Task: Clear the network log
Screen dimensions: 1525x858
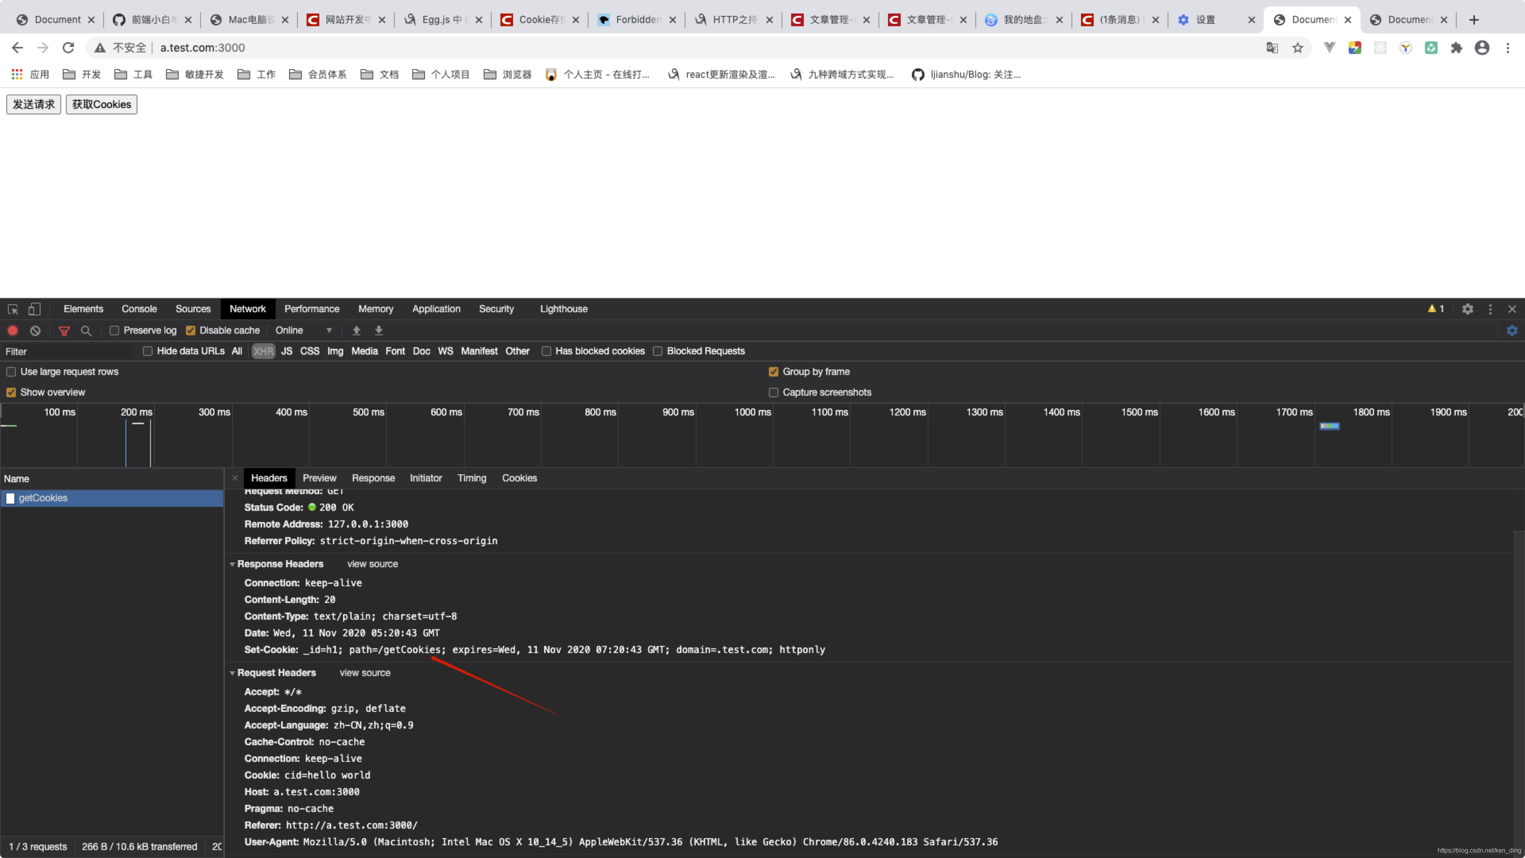Action: coord(35,330)
